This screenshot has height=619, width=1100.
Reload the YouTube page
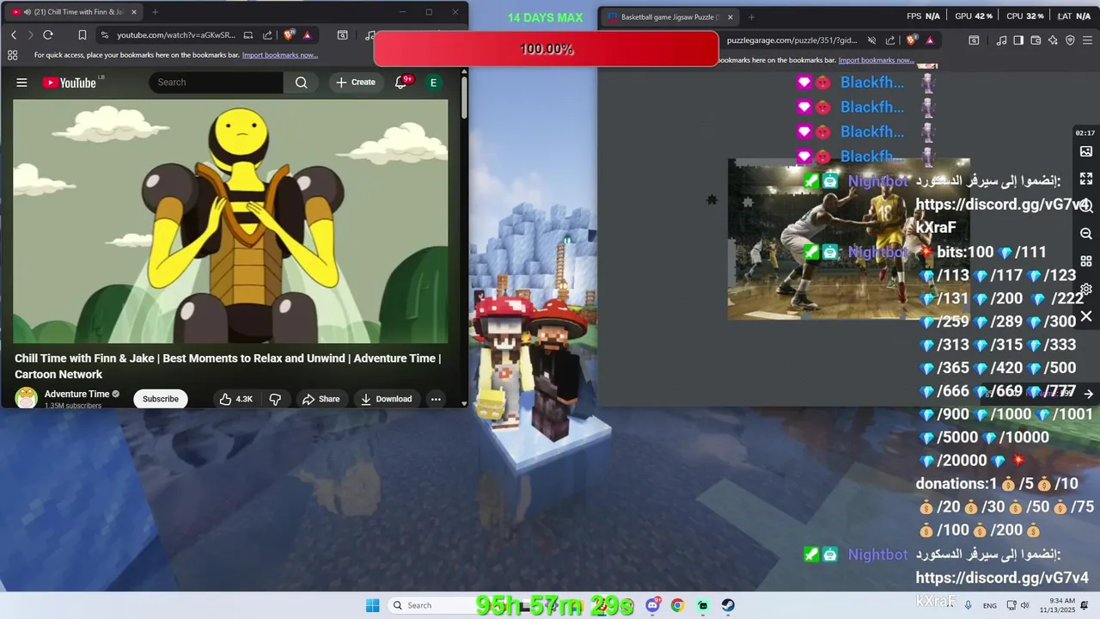coord(48,35)
